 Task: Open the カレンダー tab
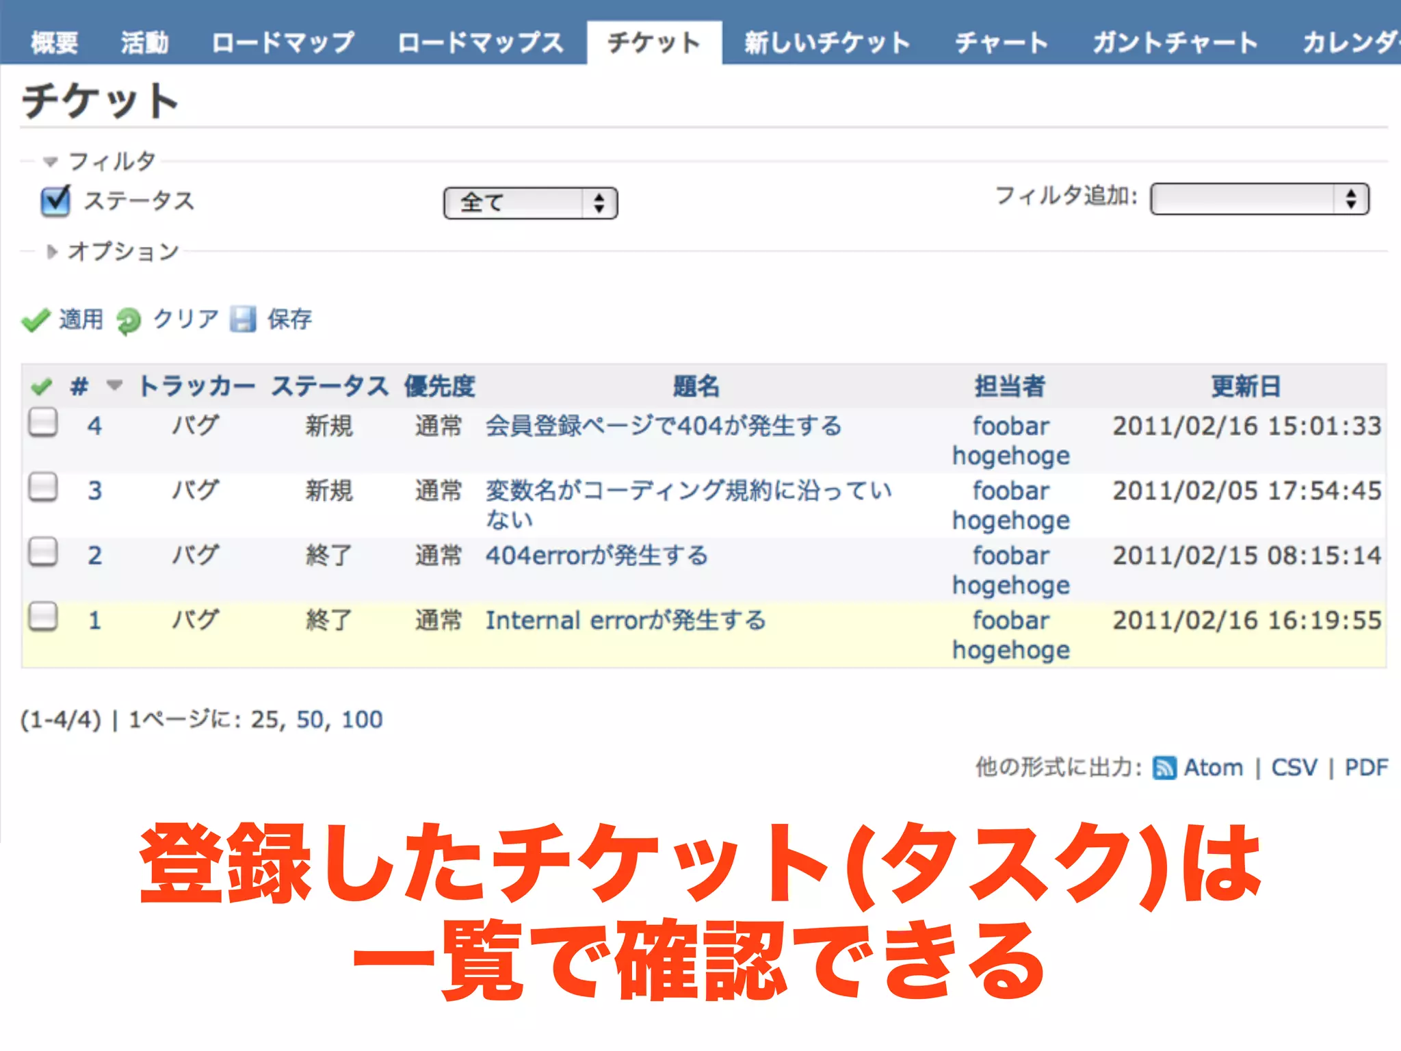click(x=1351, y=42)
